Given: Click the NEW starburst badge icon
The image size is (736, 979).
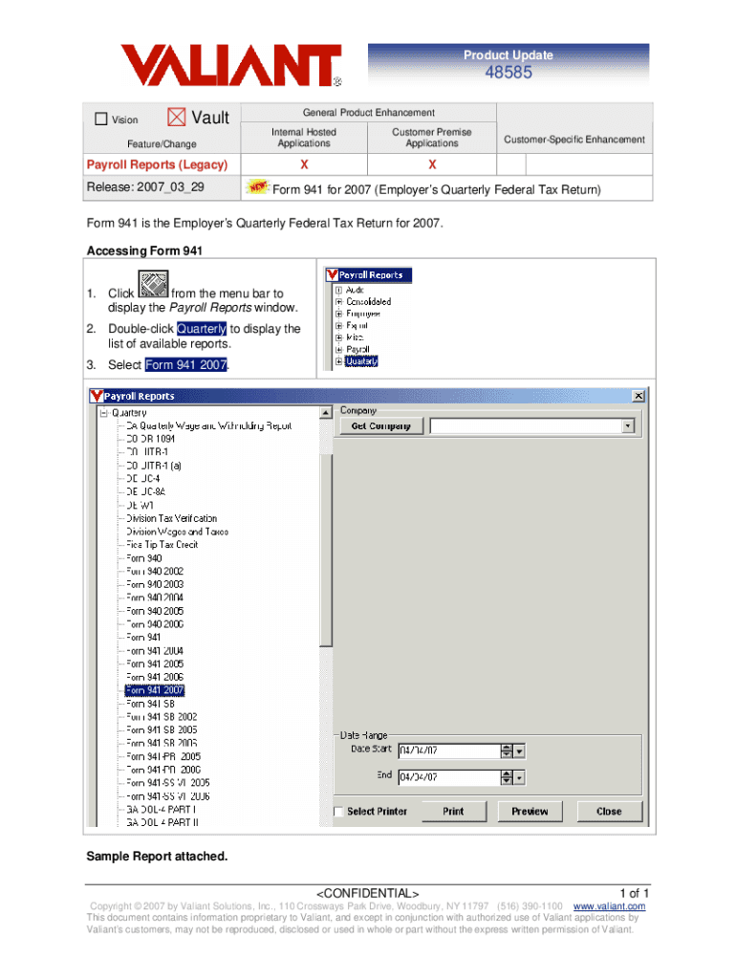Looking at the screenshot, I should tap(257, 187).
